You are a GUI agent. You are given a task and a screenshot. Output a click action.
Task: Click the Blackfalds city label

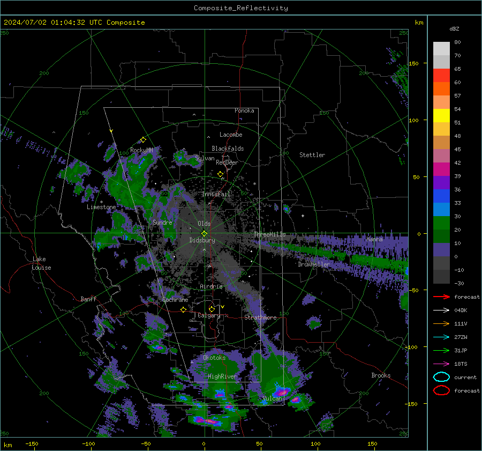228,149
